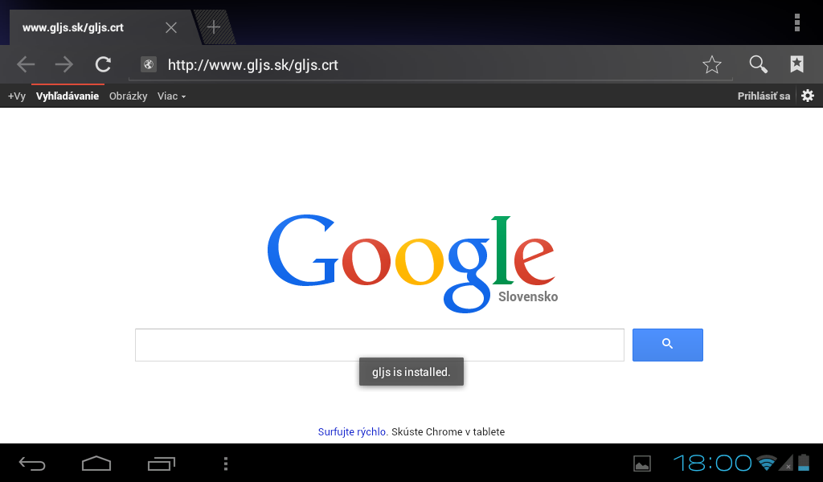Open the bookmarks ribbon icon
Screen dimensions: 823x482
(796, 64)
